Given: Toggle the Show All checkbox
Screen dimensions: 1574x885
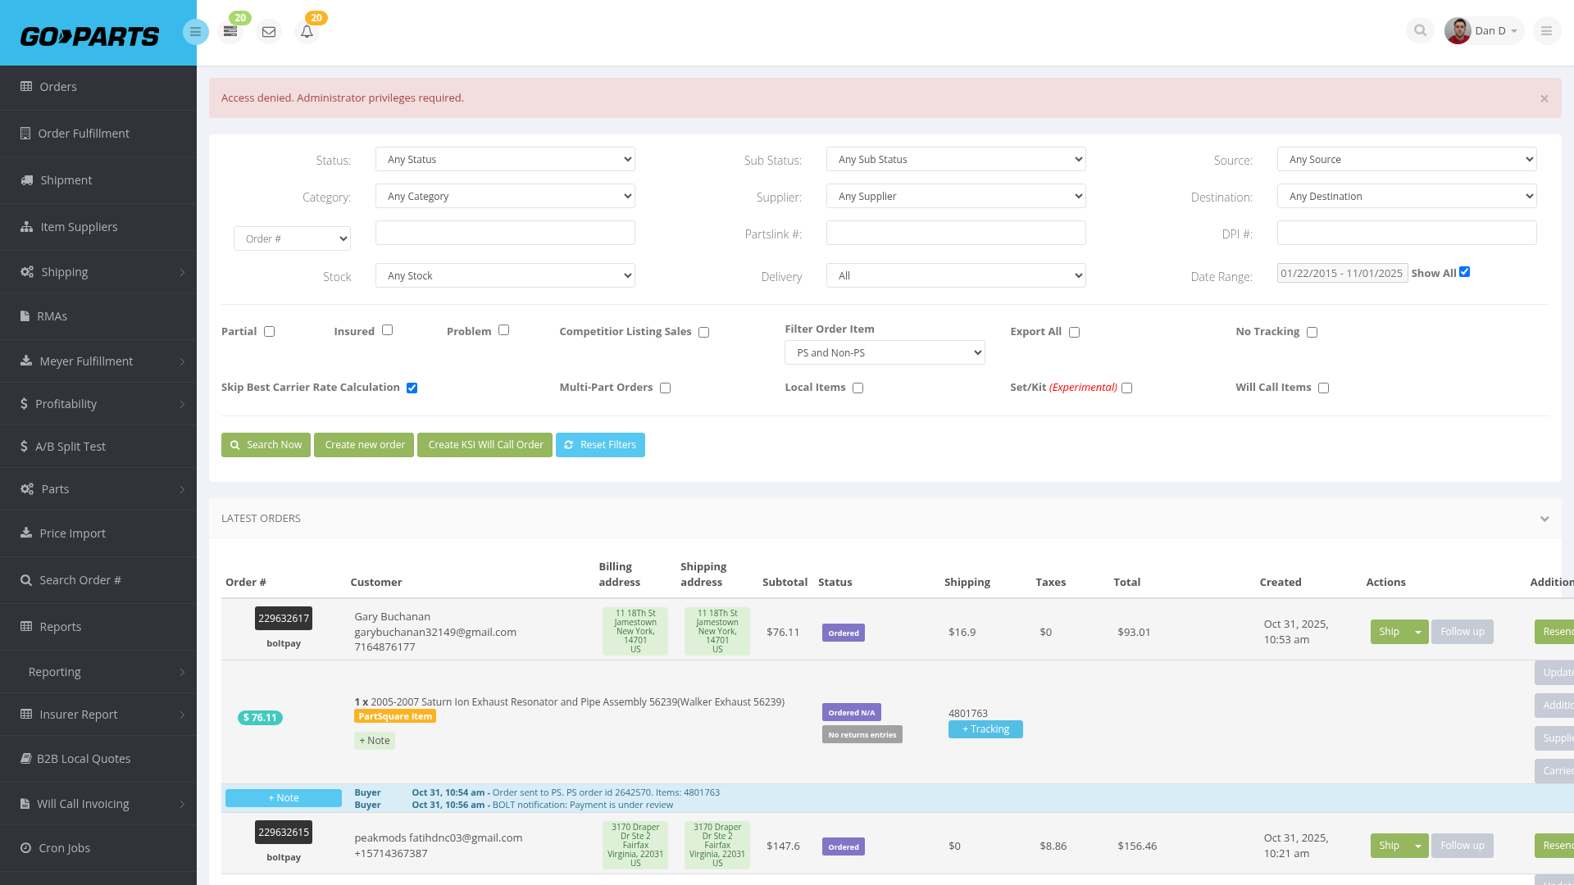Looking at the screenshot, I should point(1464,272).
